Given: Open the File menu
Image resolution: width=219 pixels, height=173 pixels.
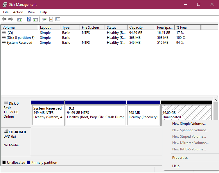Looking at the screenshot, I should pyautogui.click(x=6, y=12).
